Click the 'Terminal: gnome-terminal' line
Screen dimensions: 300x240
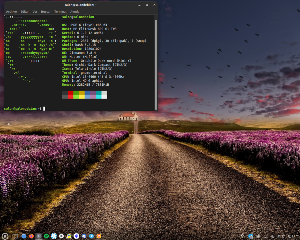point(84,73)
